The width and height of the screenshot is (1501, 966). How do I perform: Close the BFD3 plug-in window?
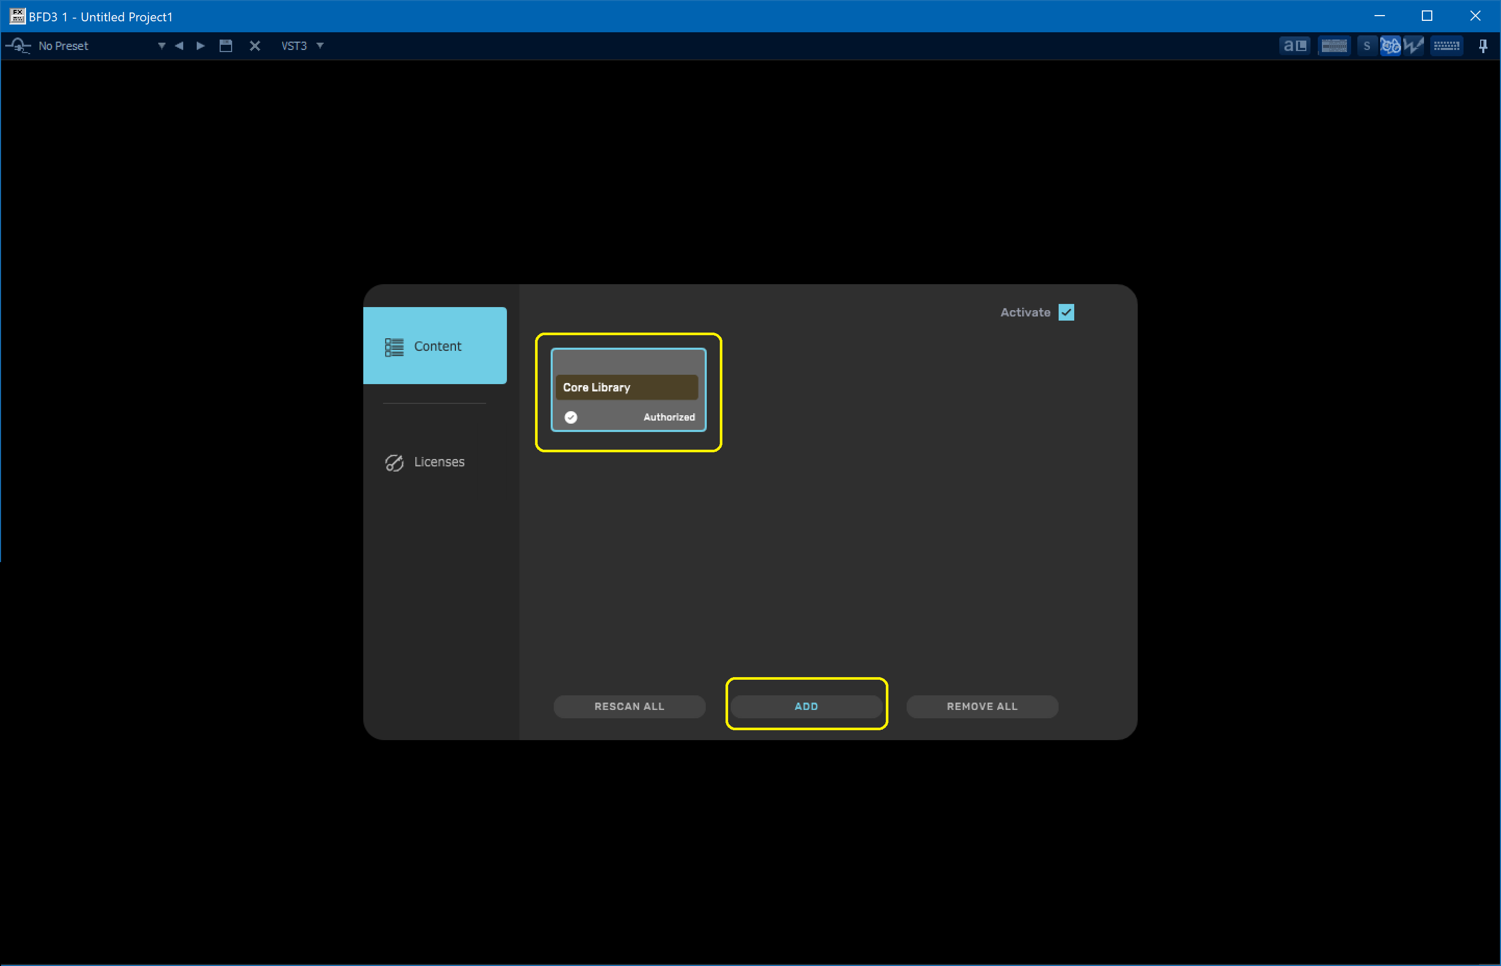1475,16
